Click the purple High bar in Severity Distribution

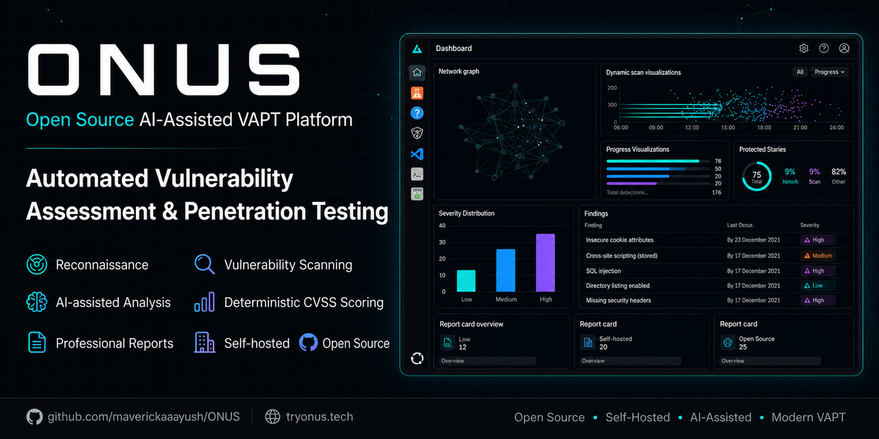click(x=546, y=263)
